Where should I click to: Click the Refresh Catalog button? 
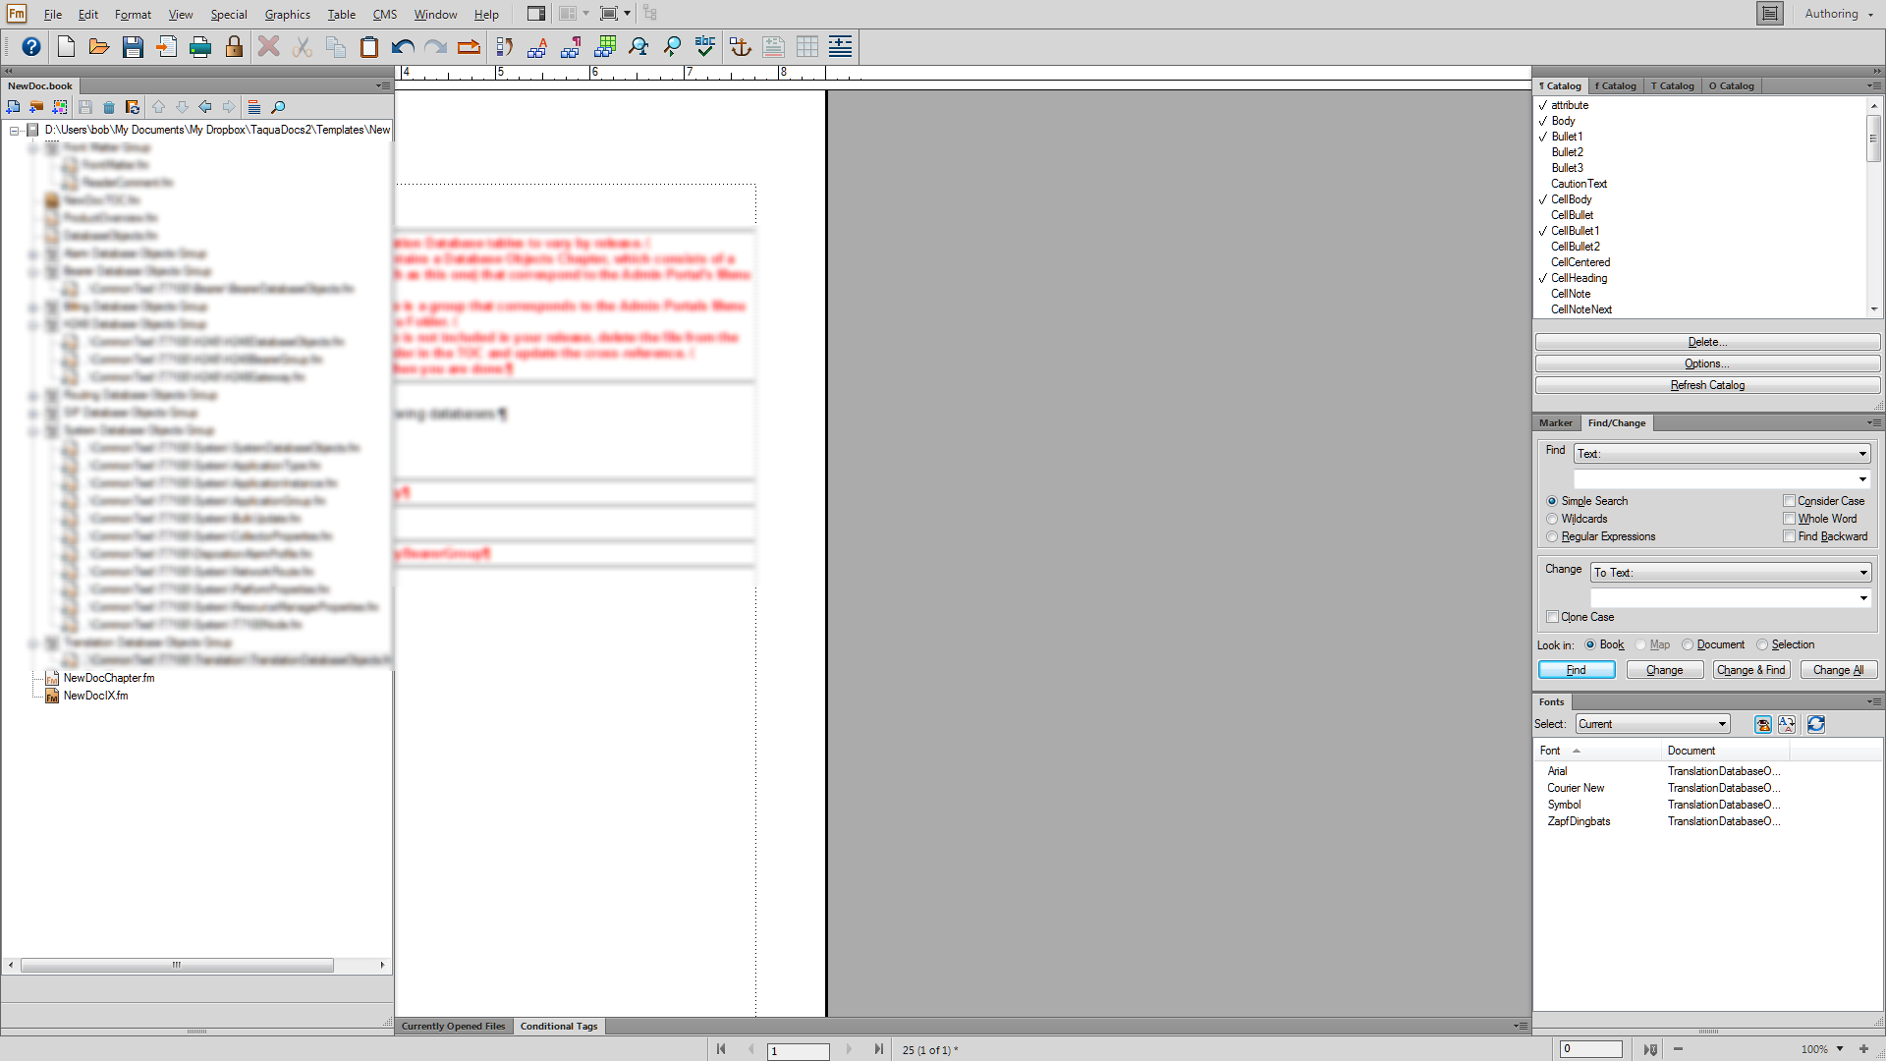[x=1706, y=384]
